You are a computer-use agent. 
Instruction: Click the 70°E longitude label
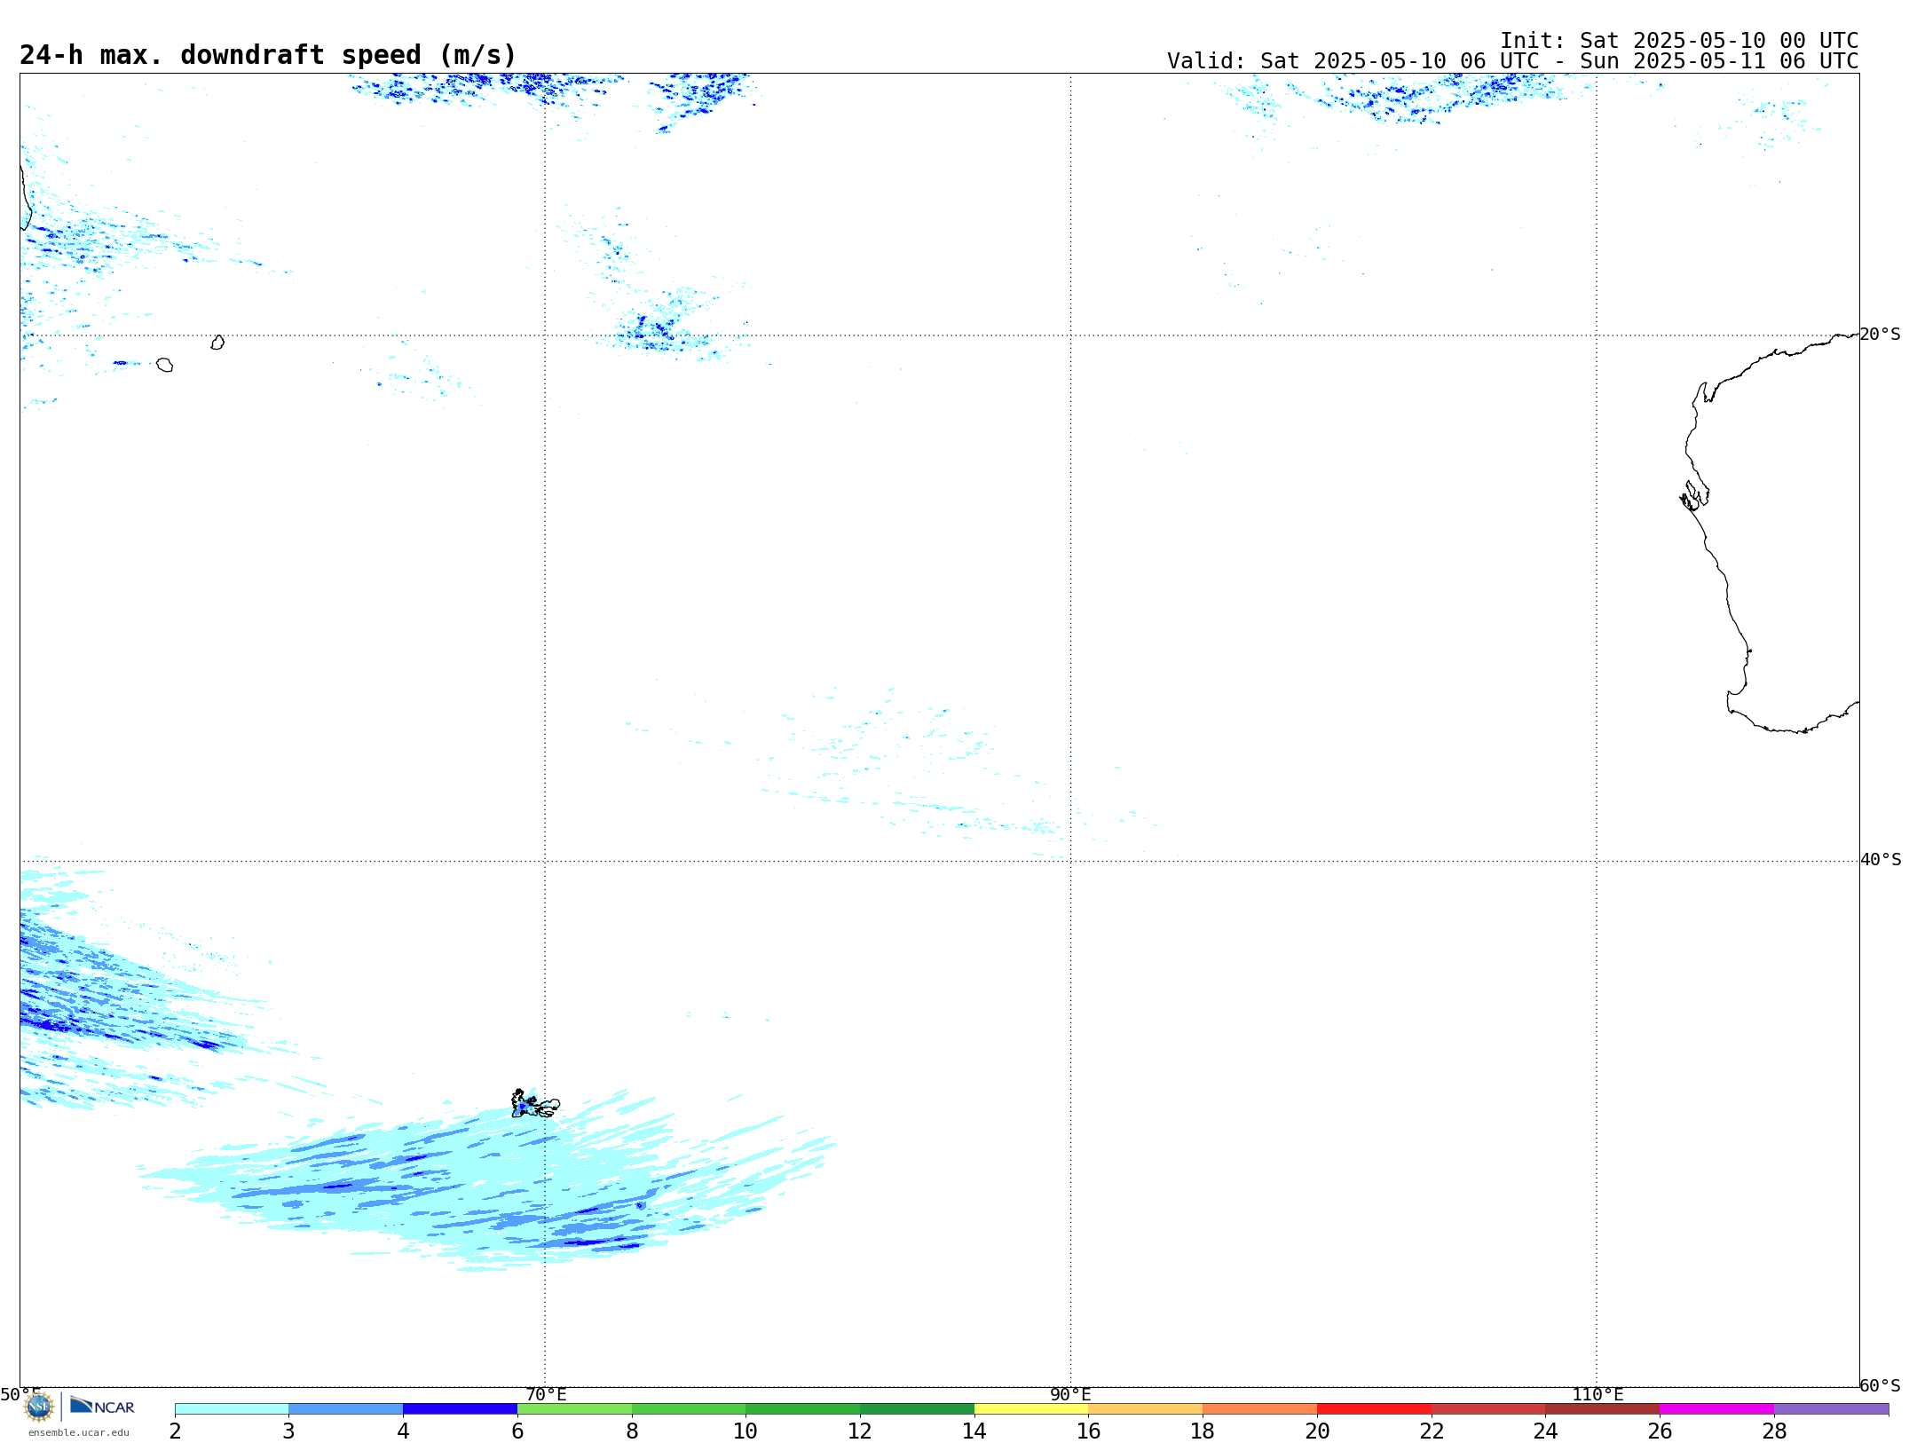coord(546,1394)
